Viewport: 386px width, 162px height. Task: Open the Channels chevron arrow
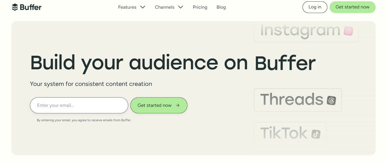pyautogui.click(x=180, y=7)
